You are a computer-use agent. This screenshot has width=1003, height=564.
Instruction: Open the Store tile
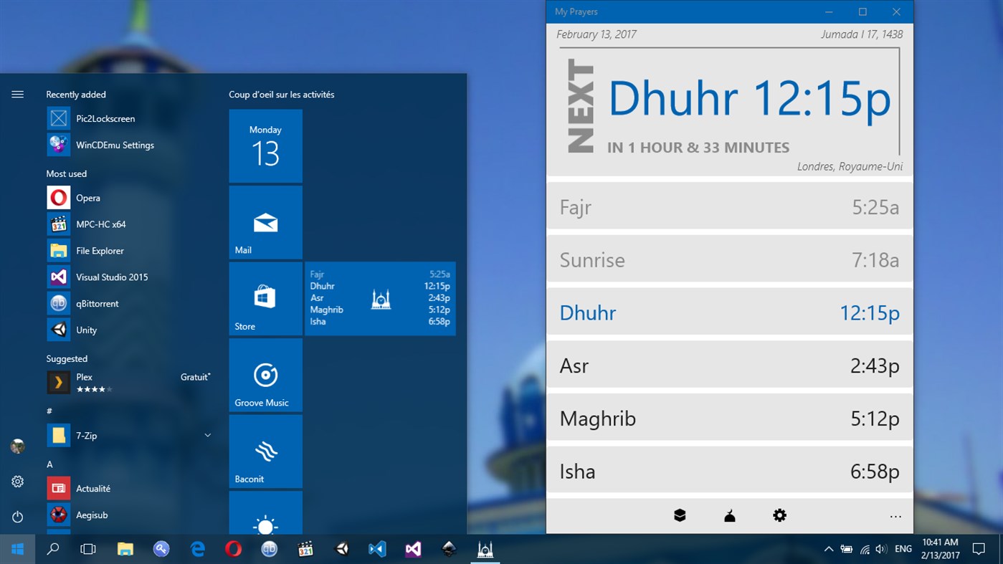(265, 298)
